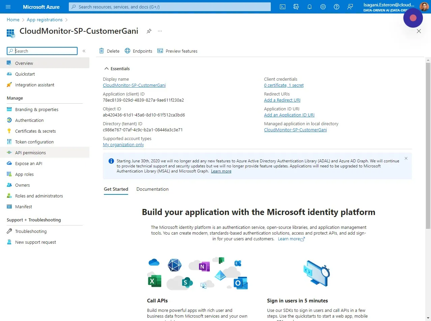This screenshot has width=431, height=321.
Task: Click Add an Application ID URI
Action: coord(289,115)
